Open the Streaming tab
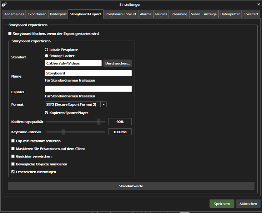The image size is (262, 213). pyautogui.click(x=179, y=14)
